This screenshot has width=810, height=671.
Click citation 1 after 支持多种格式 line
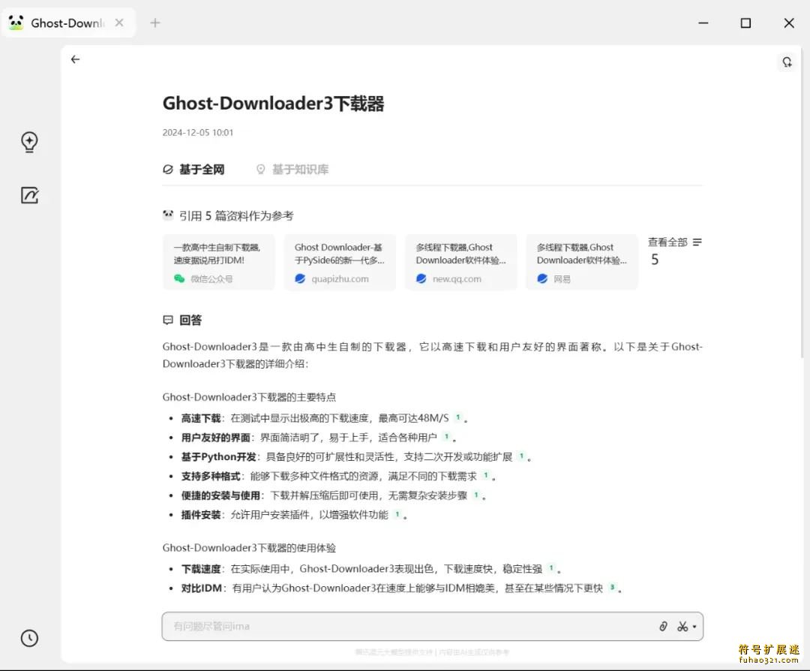[485, 475]
